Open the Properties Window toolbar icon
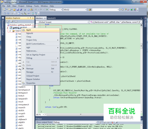Screen dimensions: 148x129 click(x=125, y=10)
